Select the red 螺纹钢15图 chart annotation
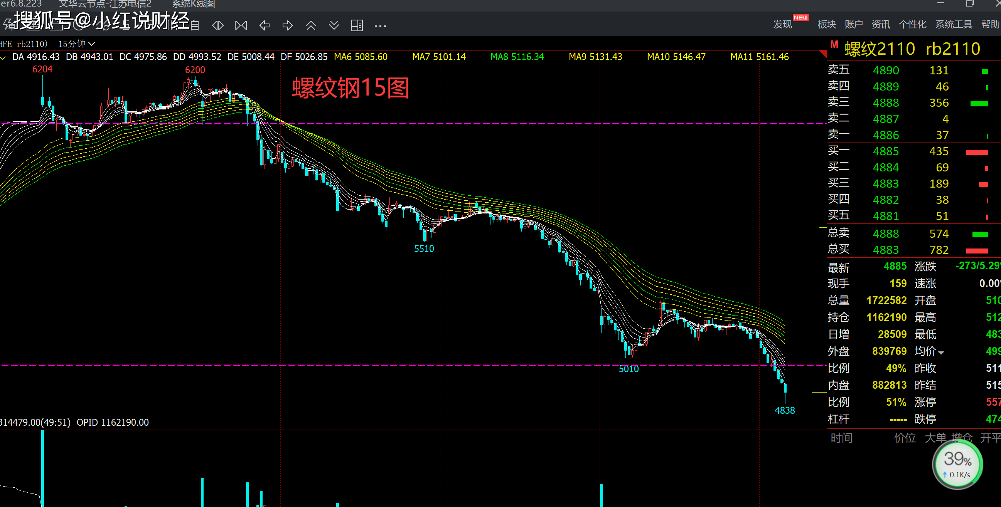1001x507 pixels. coord(350,88)
